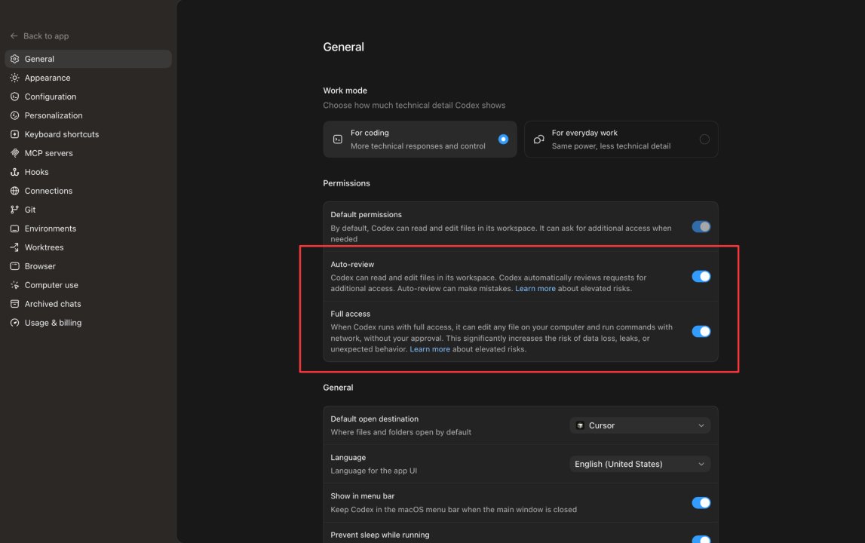865x543 pixels.
Task: Select the For coding radio button
Action: pyautogui.click(x=503, y=140)
